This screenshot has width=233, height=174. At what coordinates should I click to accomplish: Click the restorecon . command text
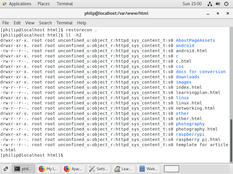[x=82, y=30]
